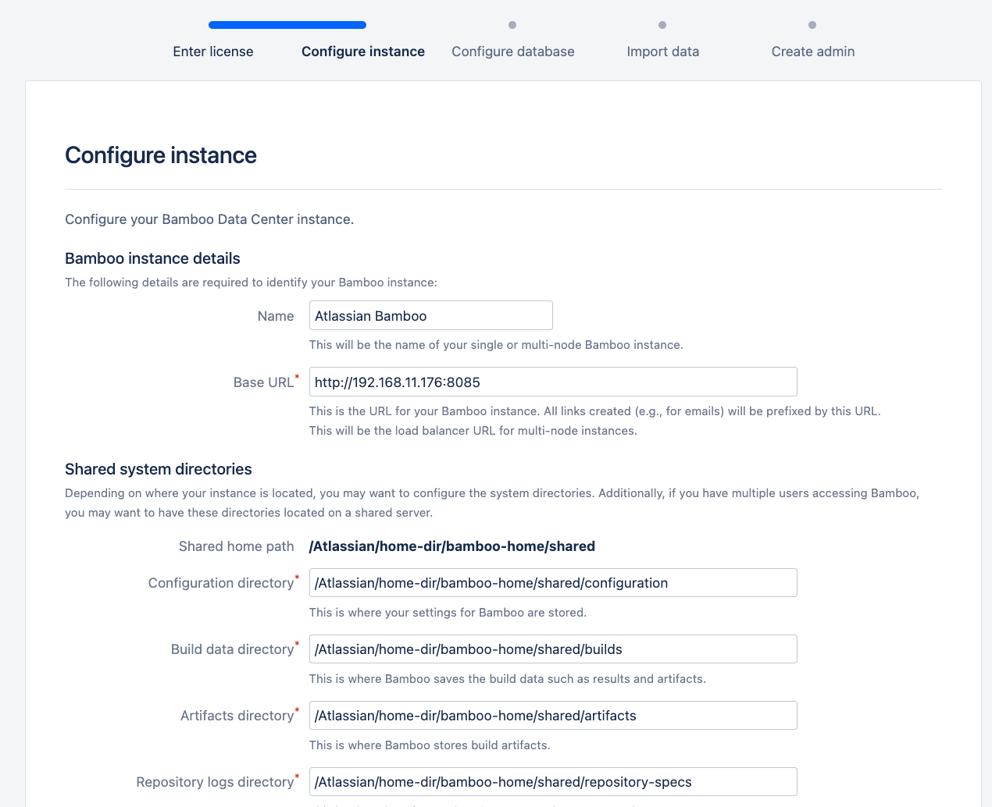Focus the Name field containing Atlassian Bamboo
The width and height of the screenshot is (992, 807).
click(x=431, y=315)
